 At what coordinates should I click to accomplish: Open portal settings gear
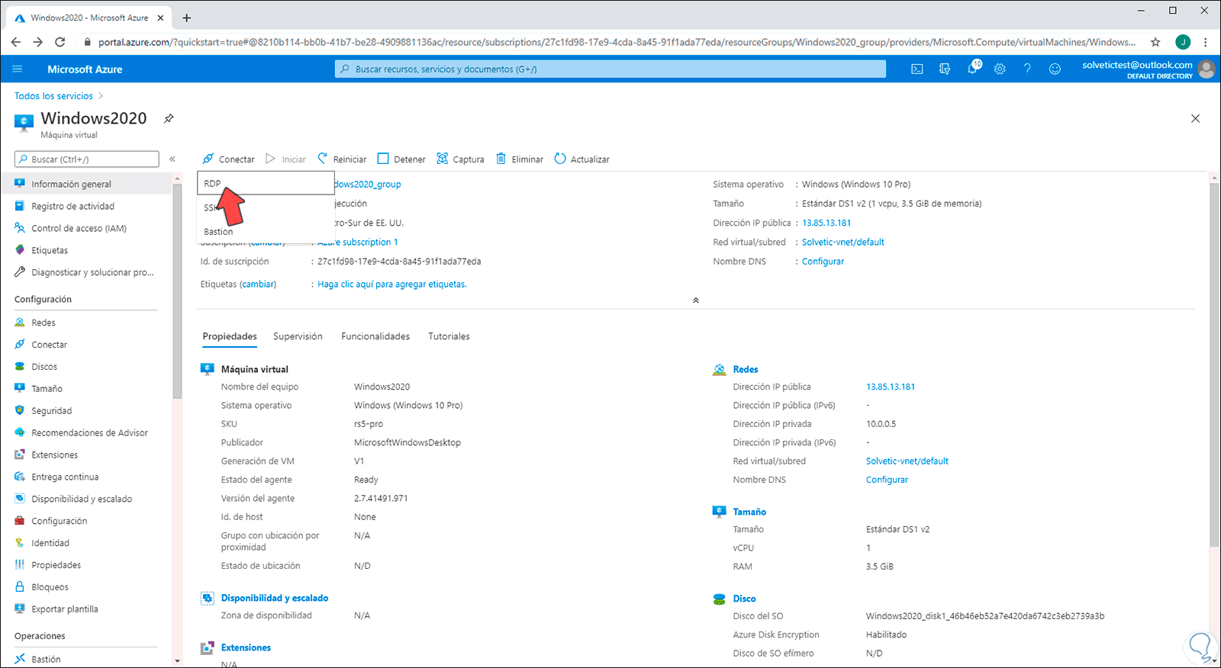(1000, 69)
